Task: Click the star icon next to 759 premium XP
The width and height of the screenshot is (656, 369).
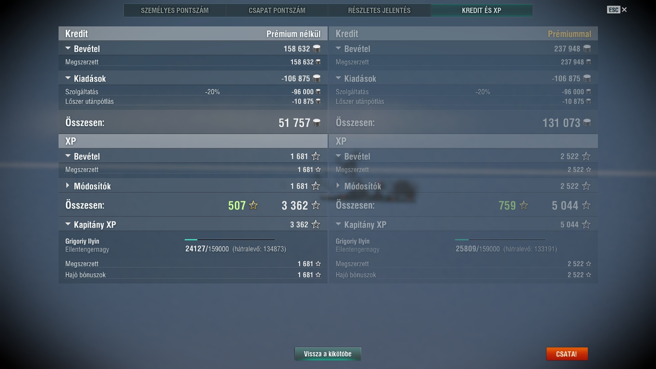Action: pyautogui.click(x=524, y=206)
